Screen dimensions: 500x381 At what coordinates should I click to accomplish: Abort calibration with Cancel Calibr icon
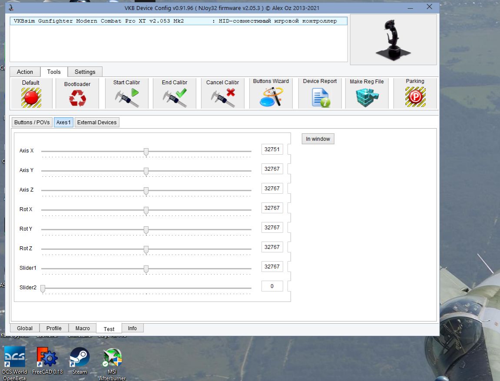(x=223, y=98)
